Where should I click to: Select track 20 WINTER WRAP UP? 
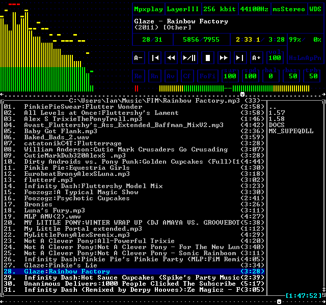pos(134,223)
